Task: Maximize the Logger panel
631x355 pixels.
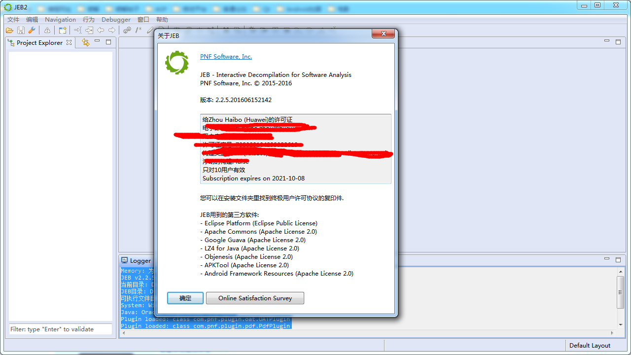Action: (618, 259)
